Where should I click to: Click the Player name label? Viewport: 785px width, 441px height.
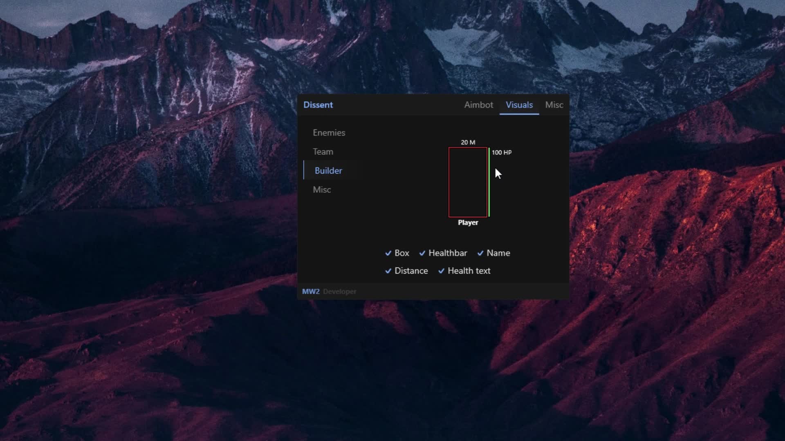468,223
